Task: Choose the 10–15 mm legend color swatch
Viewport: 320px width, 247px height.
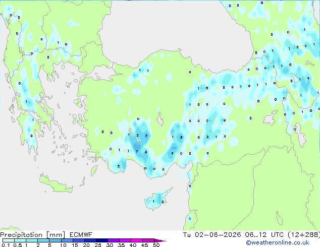Action: pos(67,240)
